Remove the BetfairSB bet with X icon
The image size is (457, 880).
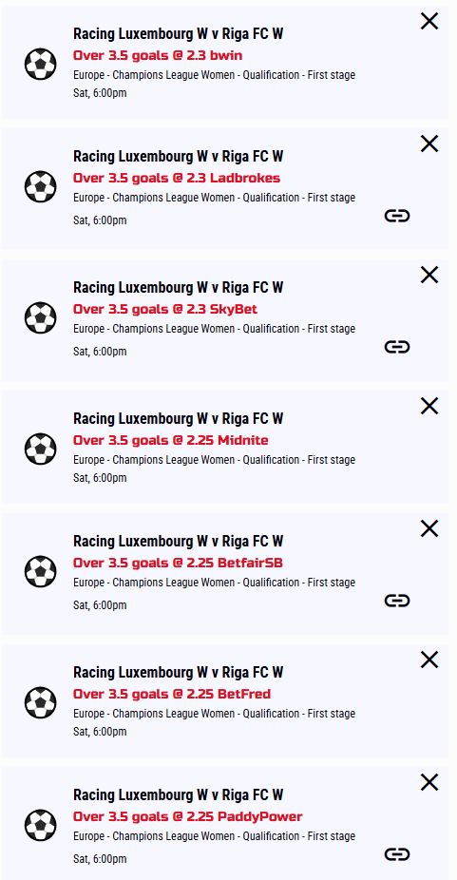click(x=428, y=528)
